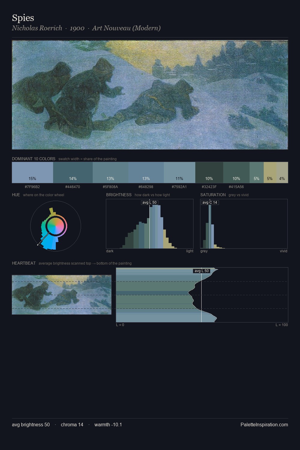The image size is (300, 450).
Task: Click the 'BRIGHTNESS' section heading
Action: coord(119,195)
